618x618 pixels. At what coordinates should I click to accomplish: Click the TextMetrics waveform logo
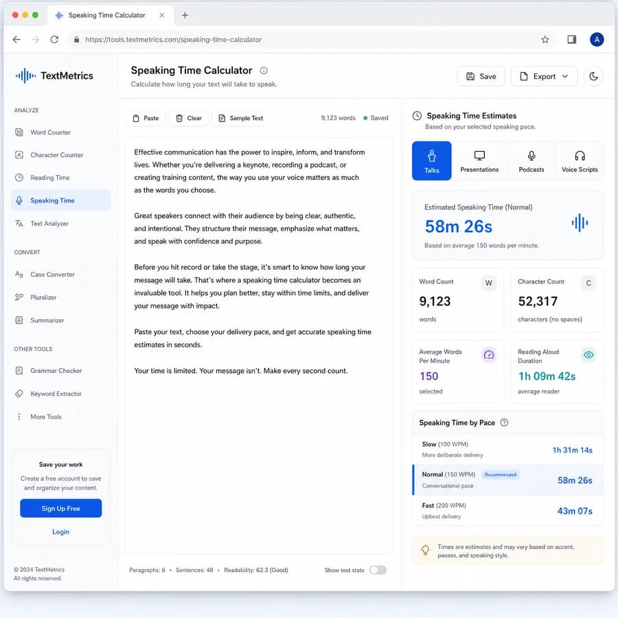pyautogui.click(x=25, y=76)
